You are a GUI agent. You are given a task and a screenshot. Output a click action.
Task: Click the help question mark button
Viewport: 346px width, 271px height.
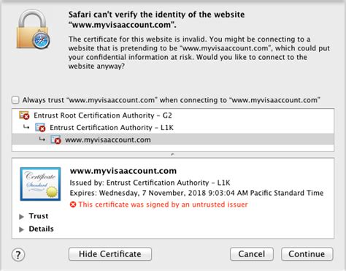18,255
